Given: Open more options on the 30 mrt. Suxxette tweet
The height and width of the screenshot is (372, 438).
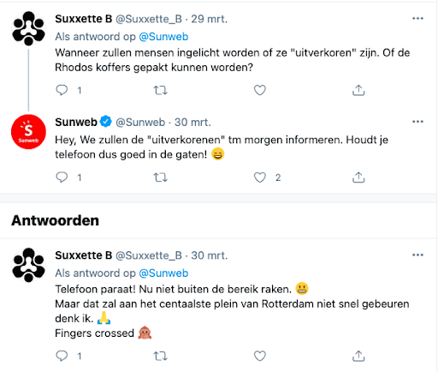Looking at the screenshot, I should click(417, 255).
